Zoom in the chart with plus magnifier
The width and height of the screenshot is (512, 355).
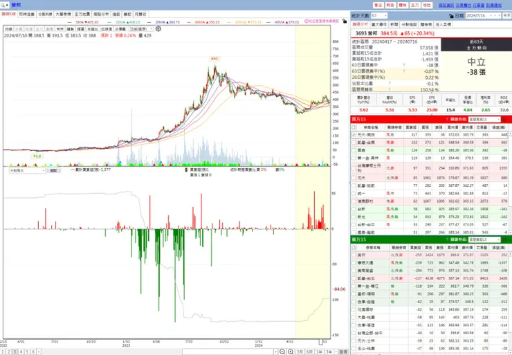(x=291, y=352)
